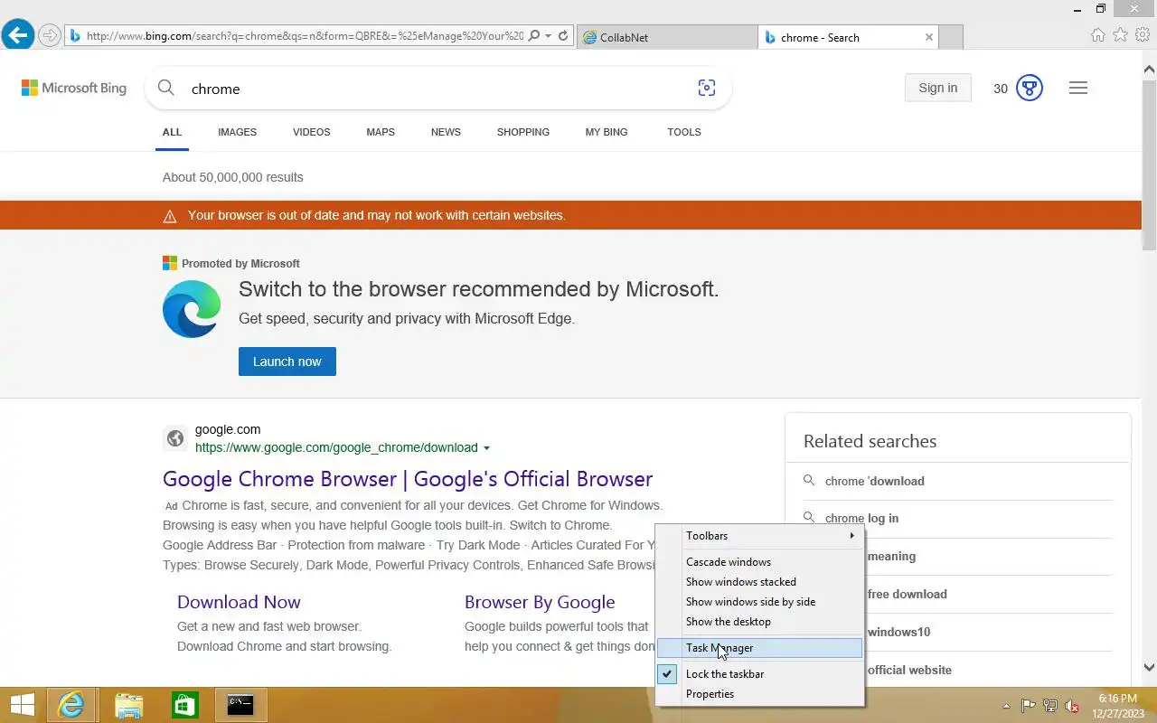Viewport: 1157px width, 723px height.
Task: Click the out-of-date browser warning icon
Action: click(169, 216)
